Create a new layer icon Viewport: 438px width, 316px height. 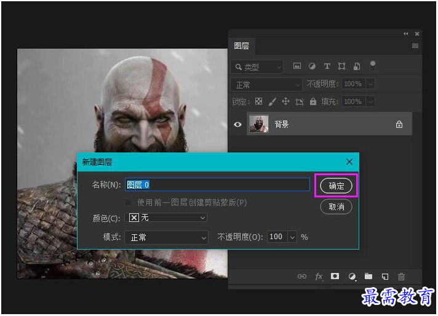tap(385, 277)
